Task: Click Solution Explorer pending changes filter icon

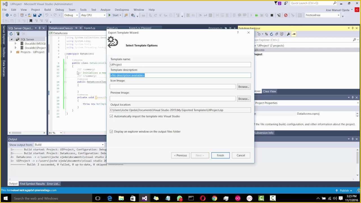Action: [259, 34]
